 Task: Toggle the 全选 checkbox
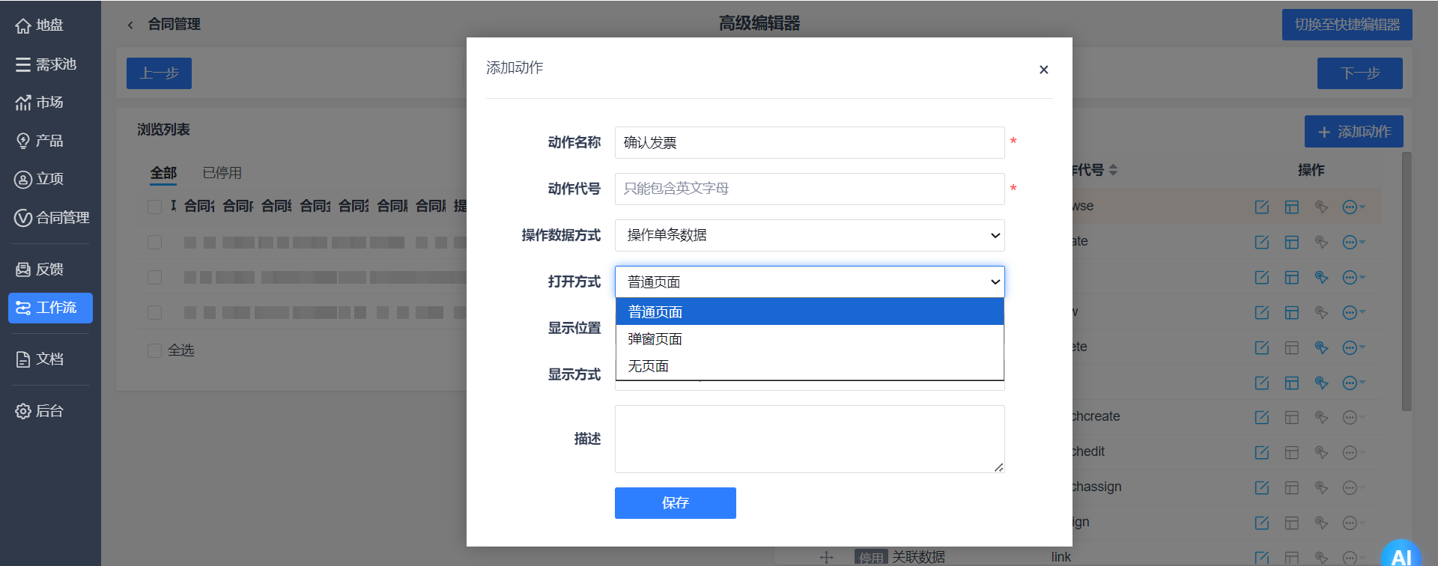[155, 350]
